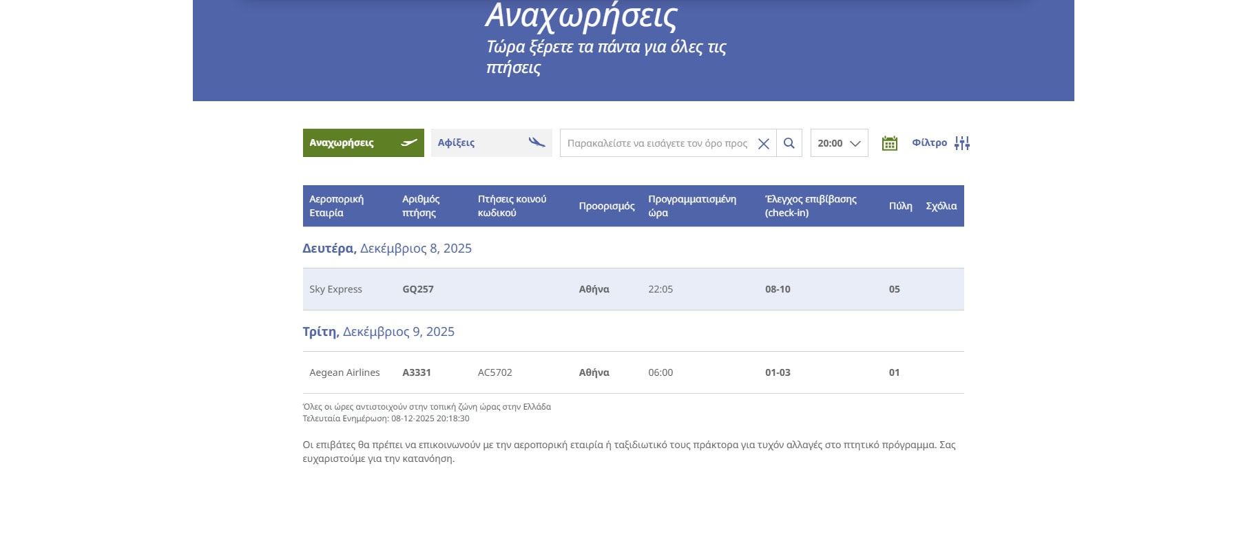Click the Προγραμματισμένη ώρα column header
This screenshot has height=550, width=1250.
[691, 206]
